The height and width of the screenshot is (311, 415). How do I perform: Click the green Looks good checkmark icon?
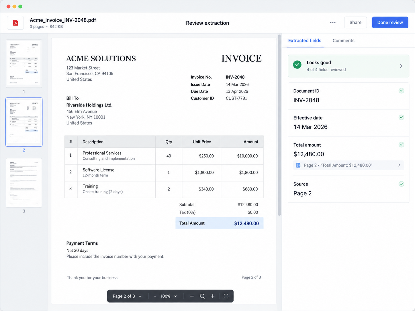pyautogui.click(x=297, y=65)
